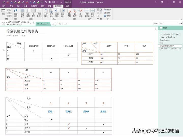The width and height of the screenshot is (183, 137).
Task: Click date header cell 2021/1/29
Action: [x=51, y=46]
